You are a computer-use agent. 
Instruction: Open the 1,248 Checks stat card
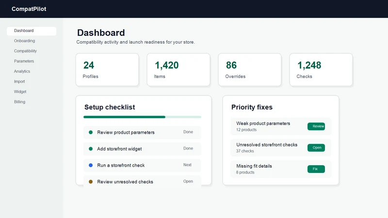[321, 70]
